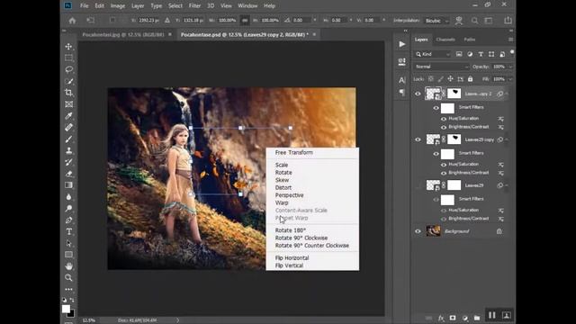The height and width of the screenshot is (324, 576).
Task: Open the layer filter Kind dropdown
Action: (x=432, y=54)
